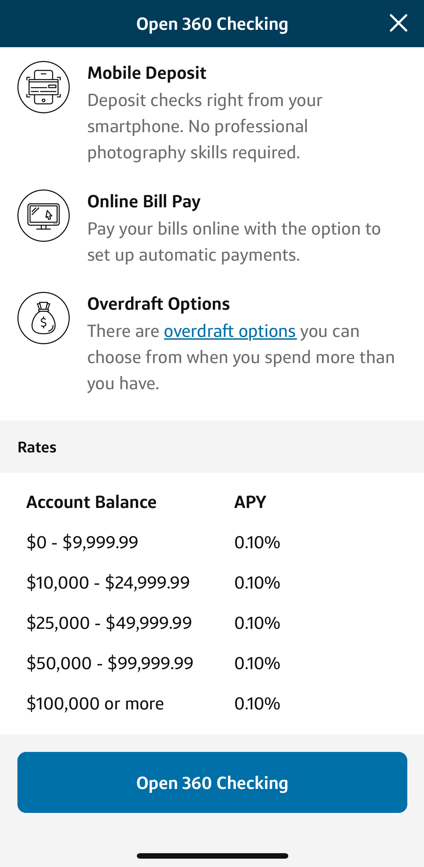
Task: Tap the home indicator bar at bottom
Action: 212,856
